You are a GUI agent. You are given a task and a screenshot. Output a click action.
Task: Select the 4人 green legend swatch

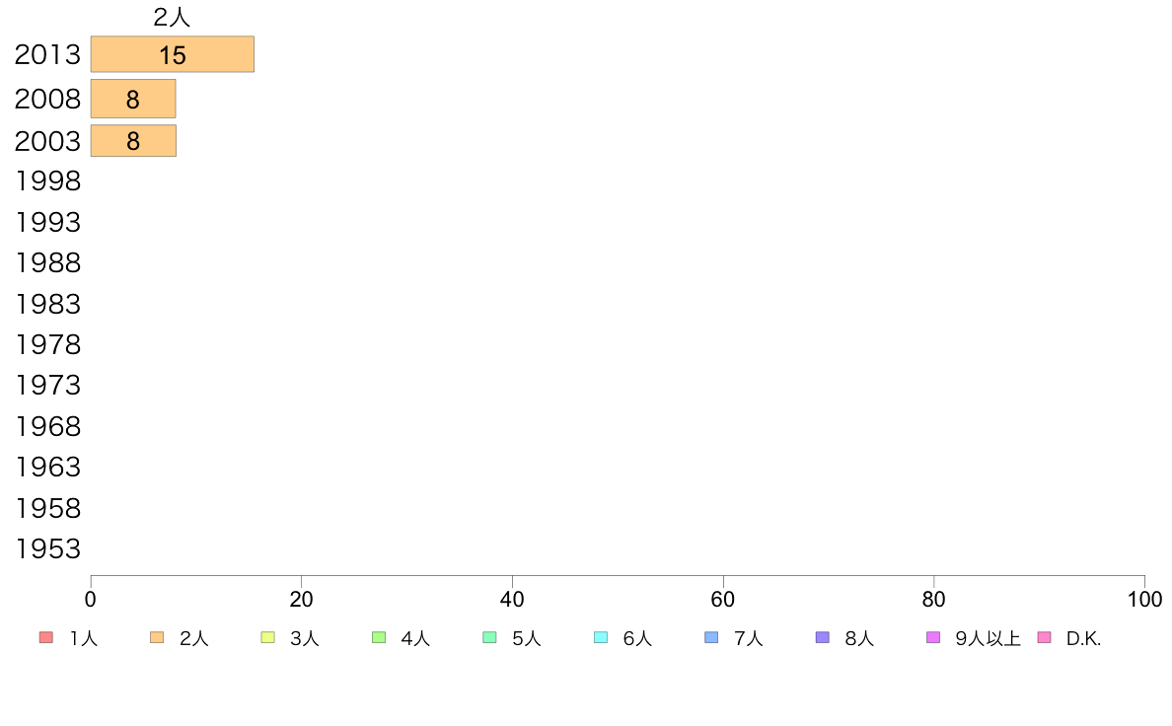(x=379, y=638)
